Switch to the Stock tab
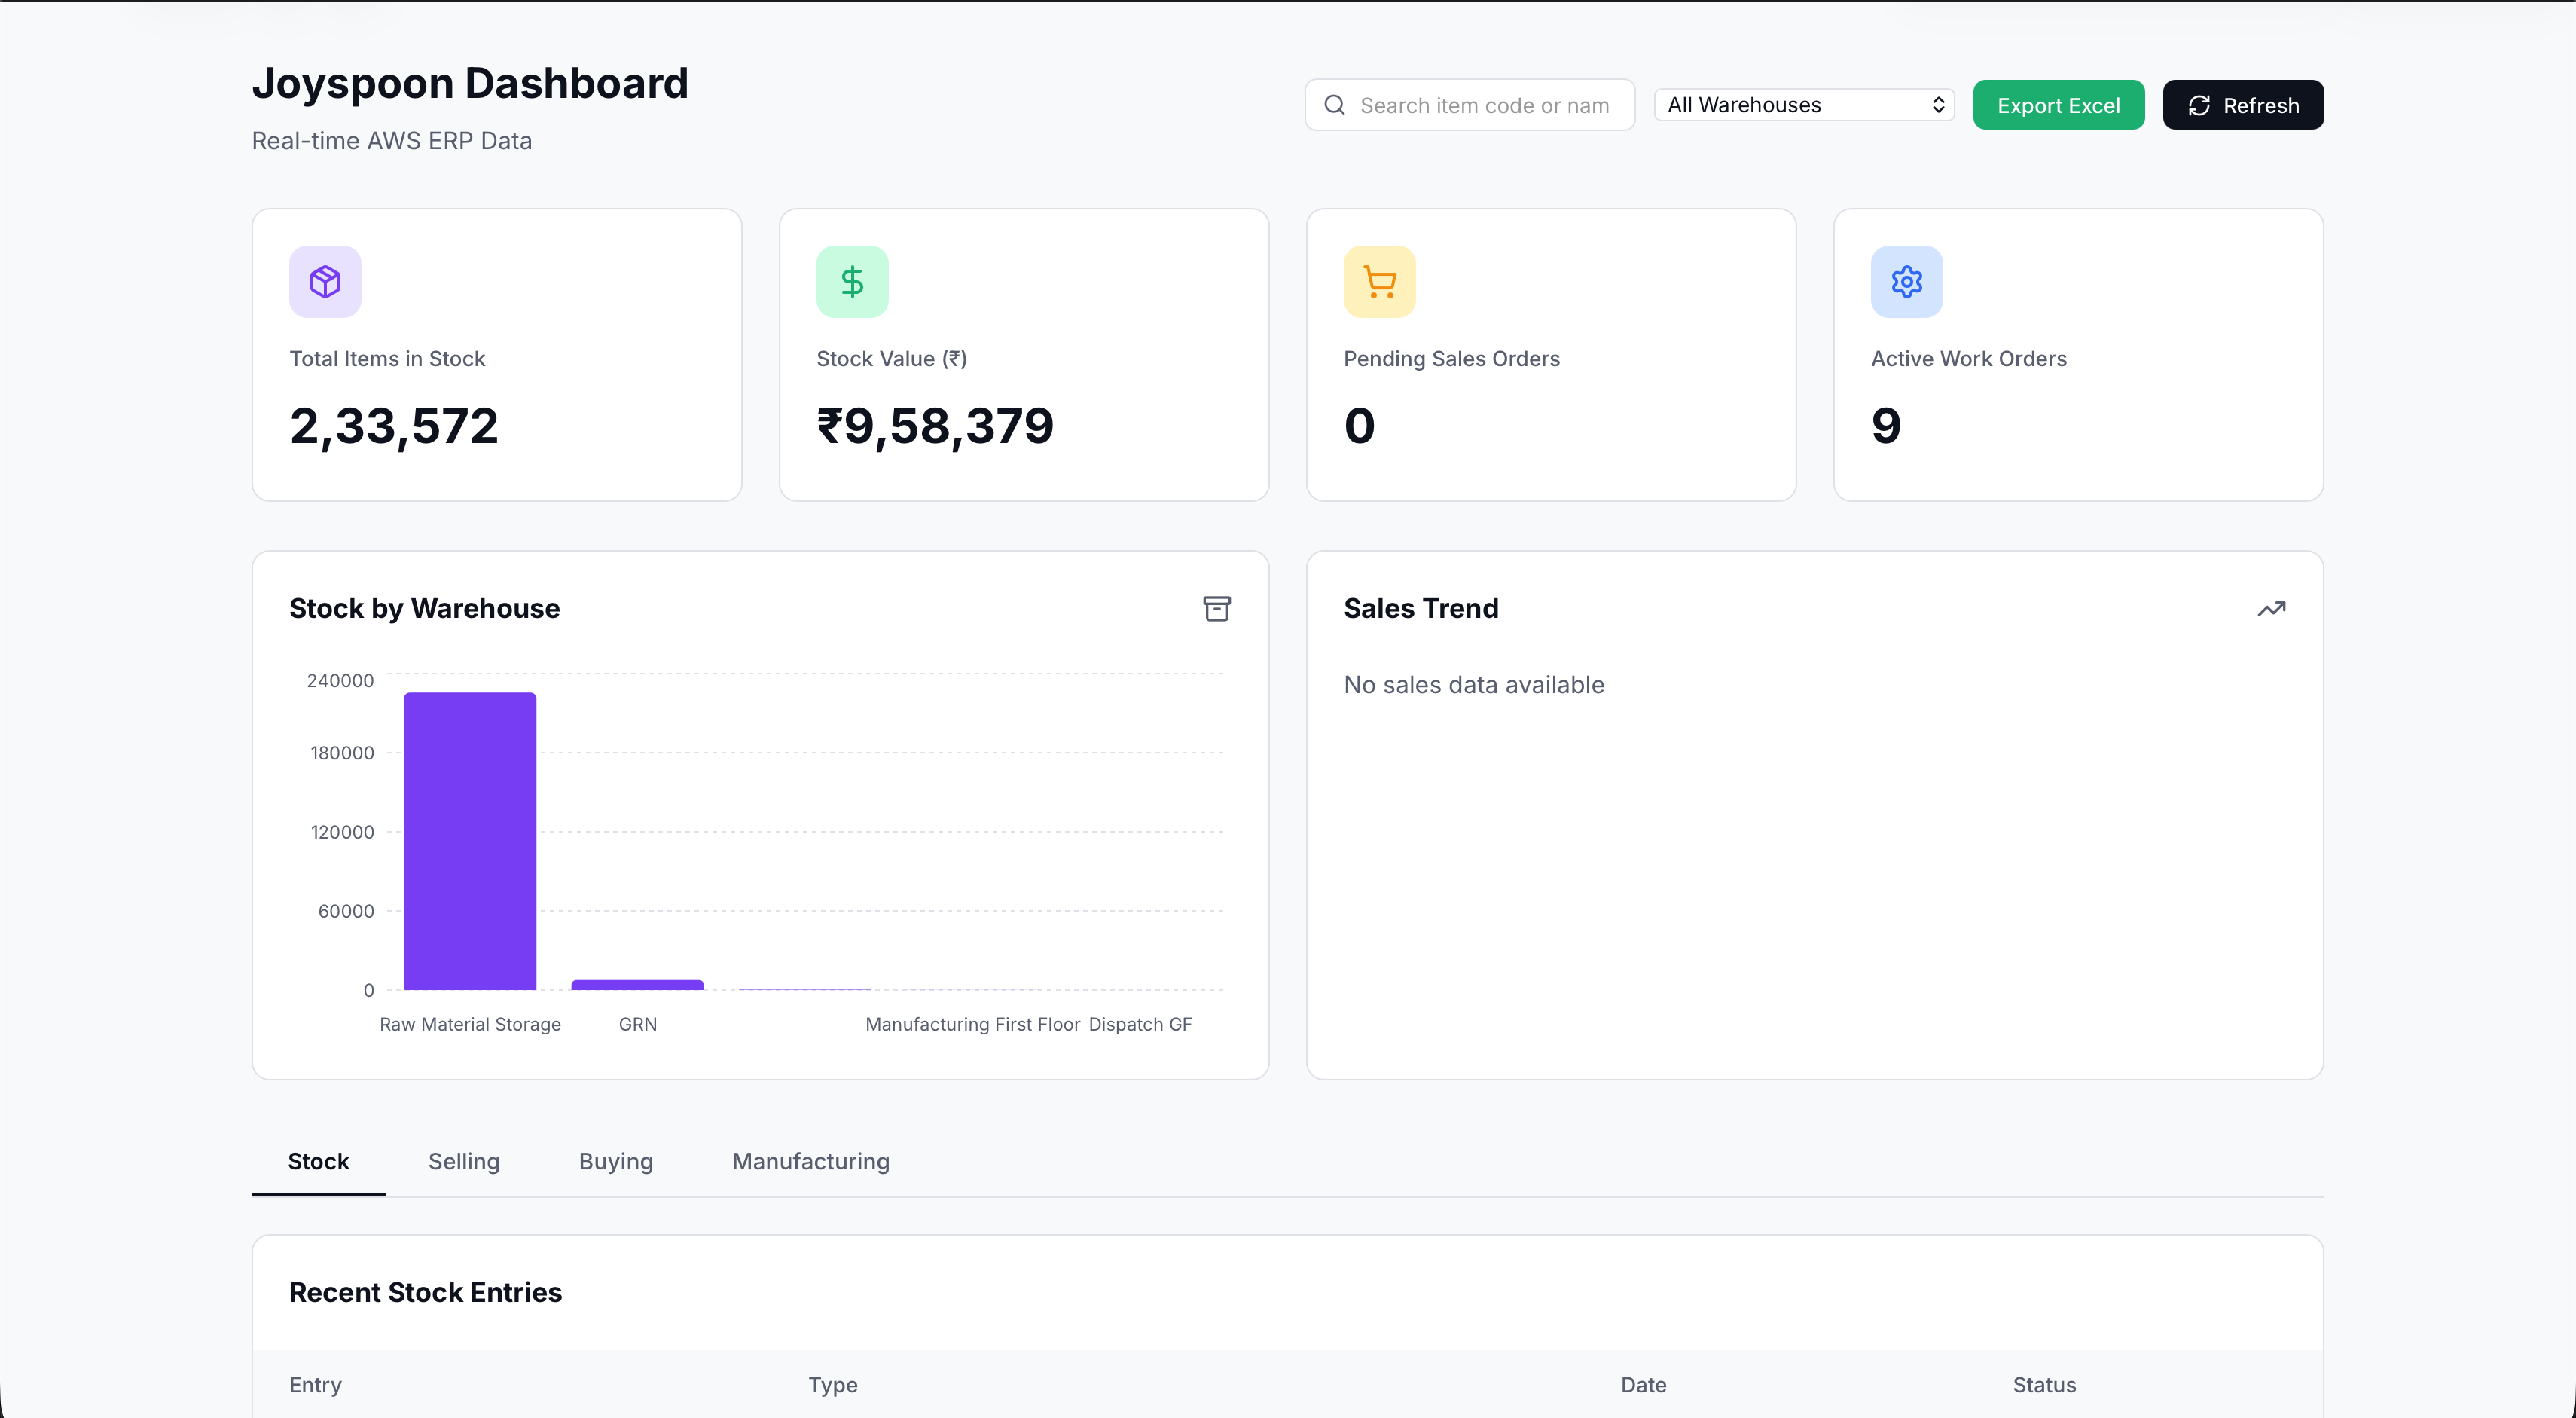The height and width of the screenshot is (1418, 2576). (318, 1161)
